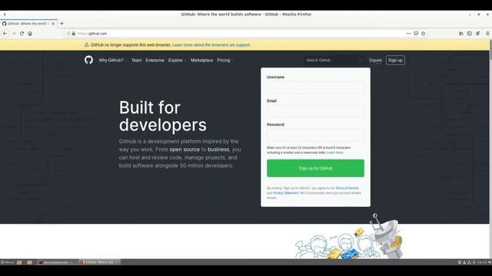
Task: Open the Privacy Statement link
Action: coord(286,193)
